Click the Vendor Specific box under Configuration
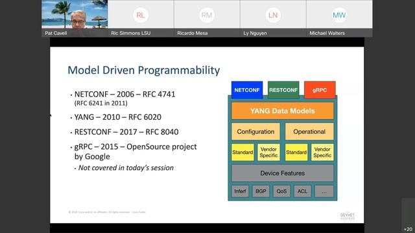 pos(268,152)
